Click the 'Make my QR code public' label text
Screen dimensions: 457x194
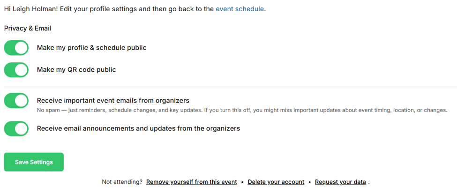[76, 70]
